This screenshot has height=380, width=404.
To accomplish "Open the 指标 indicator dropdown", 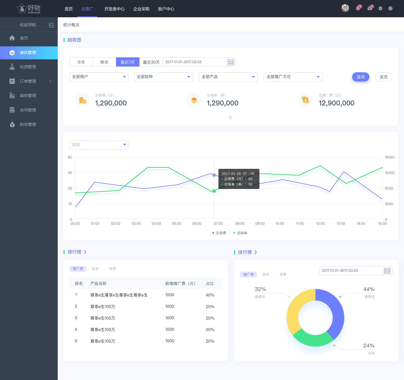I will point(99,145).
